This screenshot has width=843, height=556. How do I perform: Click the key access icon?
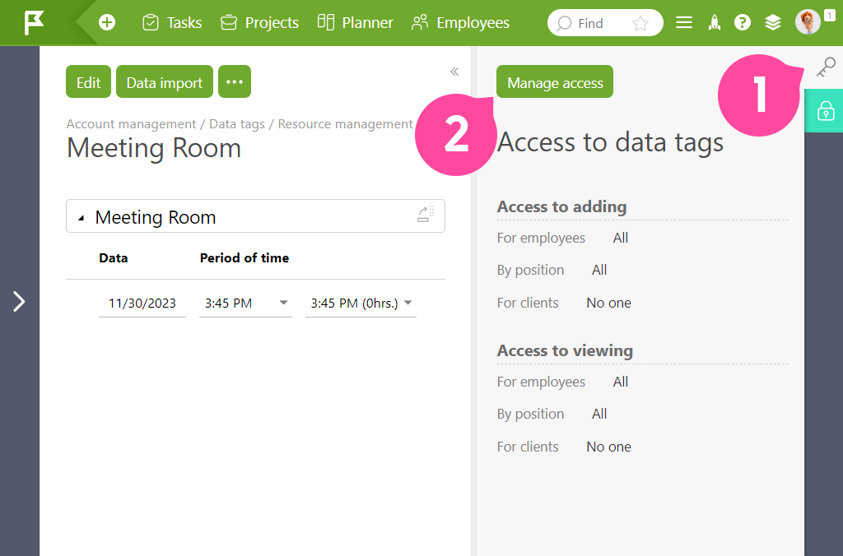826,67
